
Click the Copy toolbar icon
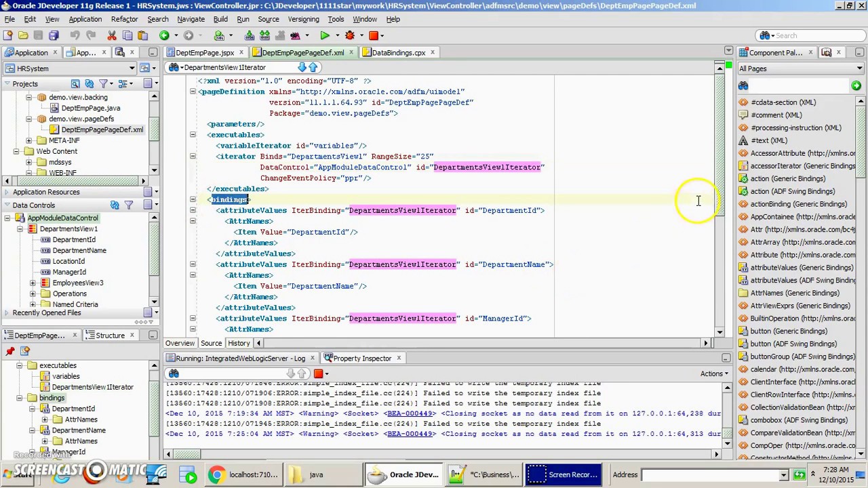coord(127,35)
